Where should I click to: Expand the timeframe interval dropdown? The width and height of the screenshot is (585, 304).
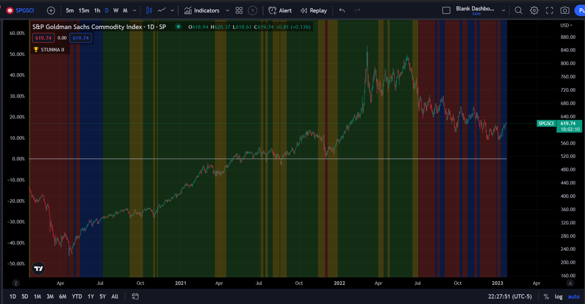(135, 11)
